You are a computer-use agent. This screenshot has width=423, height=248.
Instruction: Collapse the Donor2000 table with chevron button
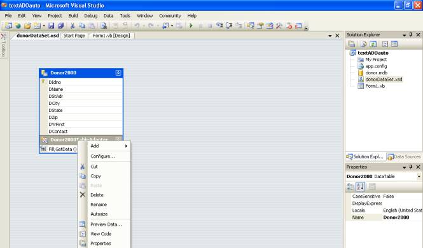point(118,72)
